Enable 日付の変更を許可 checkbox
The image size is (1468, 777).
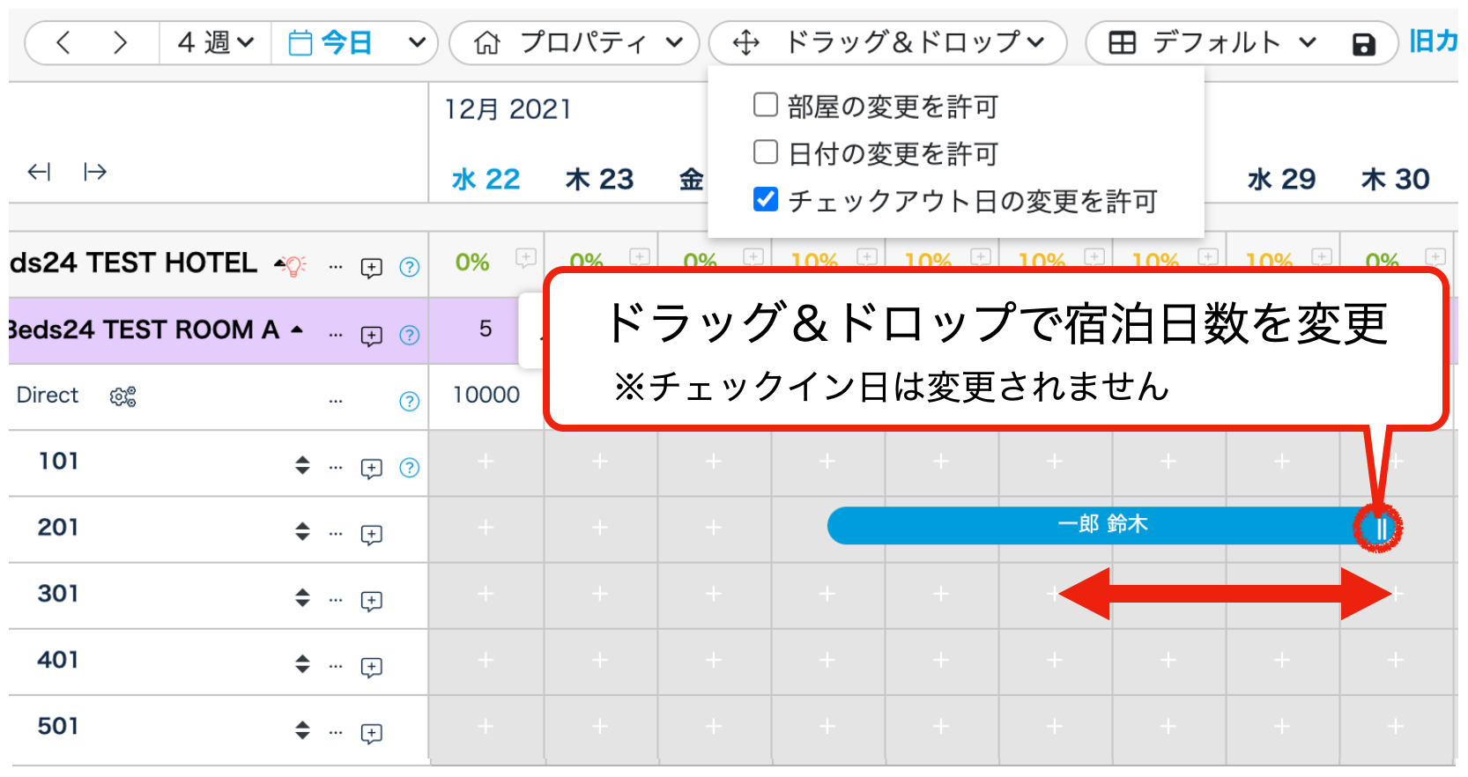766,152
